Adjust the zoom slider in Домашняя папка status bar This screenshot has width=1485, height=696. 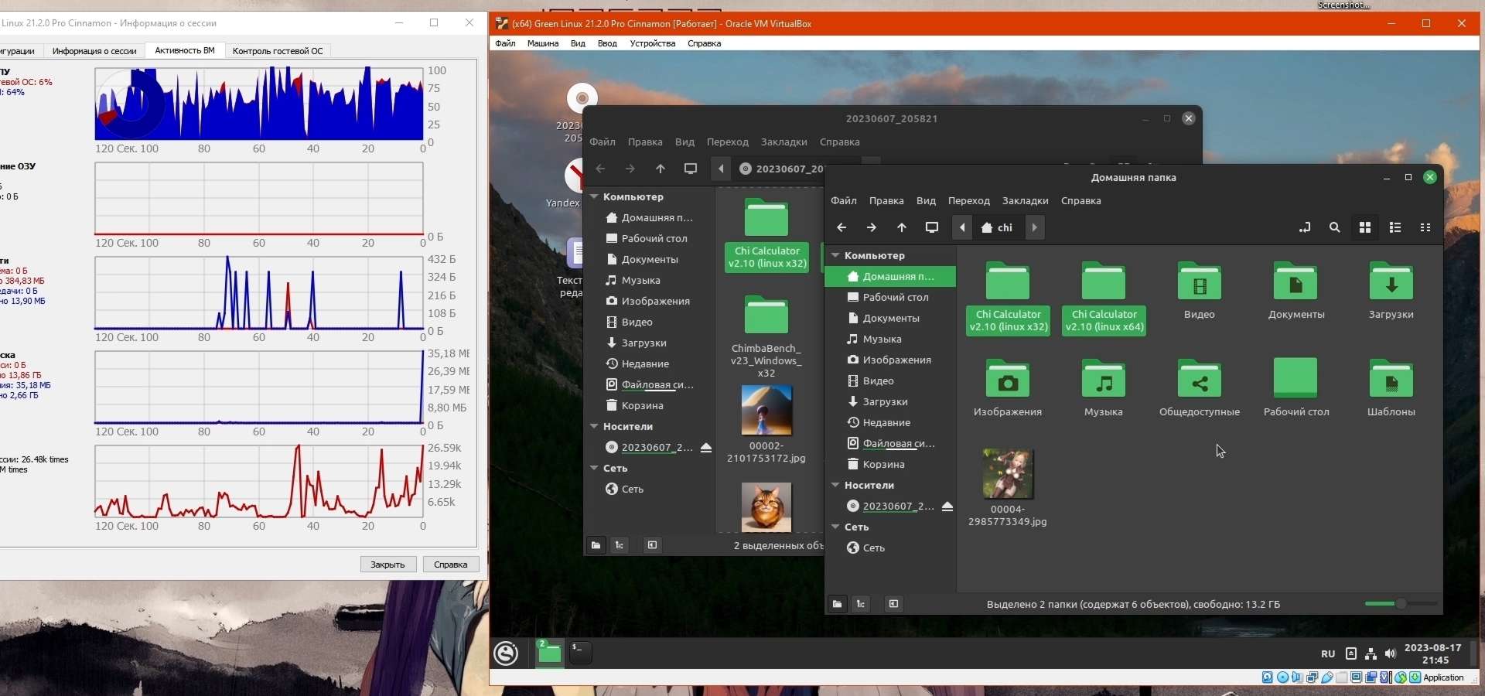point(1401,604)
